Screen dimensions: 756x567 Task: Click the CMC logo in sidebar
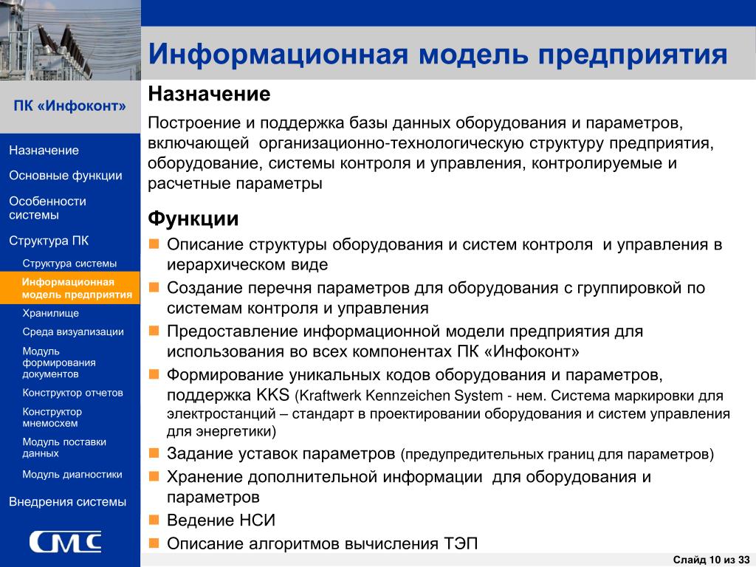click(66, 542)
